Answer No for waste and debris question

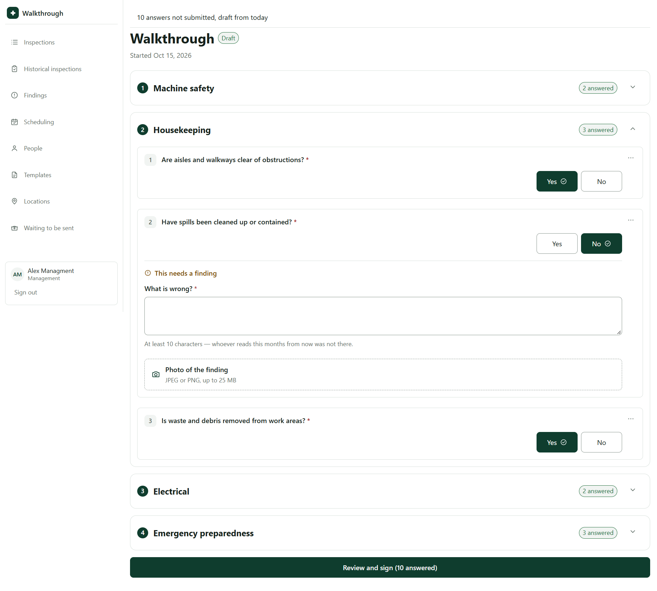coord(601,442)
